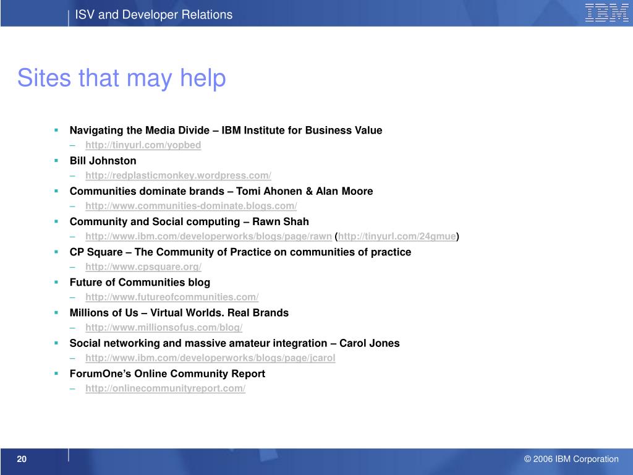Open redplasticmonkey.wordpress.com link

coord(178,175)
